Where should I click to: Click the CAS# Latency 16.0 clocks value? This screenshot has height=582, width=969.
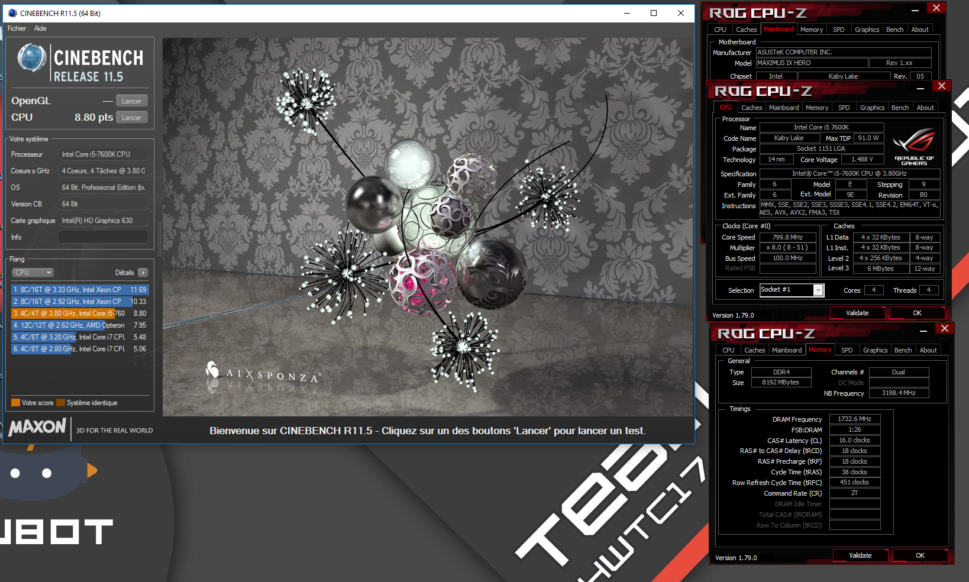(x=855, y=440)
